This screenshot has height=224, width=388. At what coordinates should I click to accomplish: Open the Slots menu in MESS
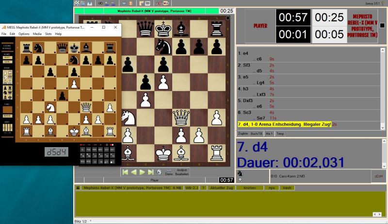(x=48, y=34)
